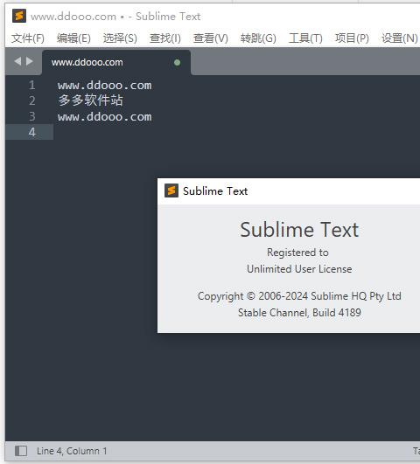
Task: Click Line 4, Column 1 status indicator
Action: 72,451
